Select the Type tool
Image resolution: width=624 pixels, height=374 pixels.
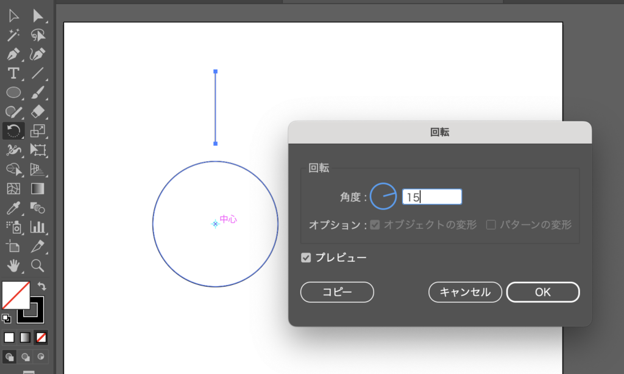[x=13, y=73]
